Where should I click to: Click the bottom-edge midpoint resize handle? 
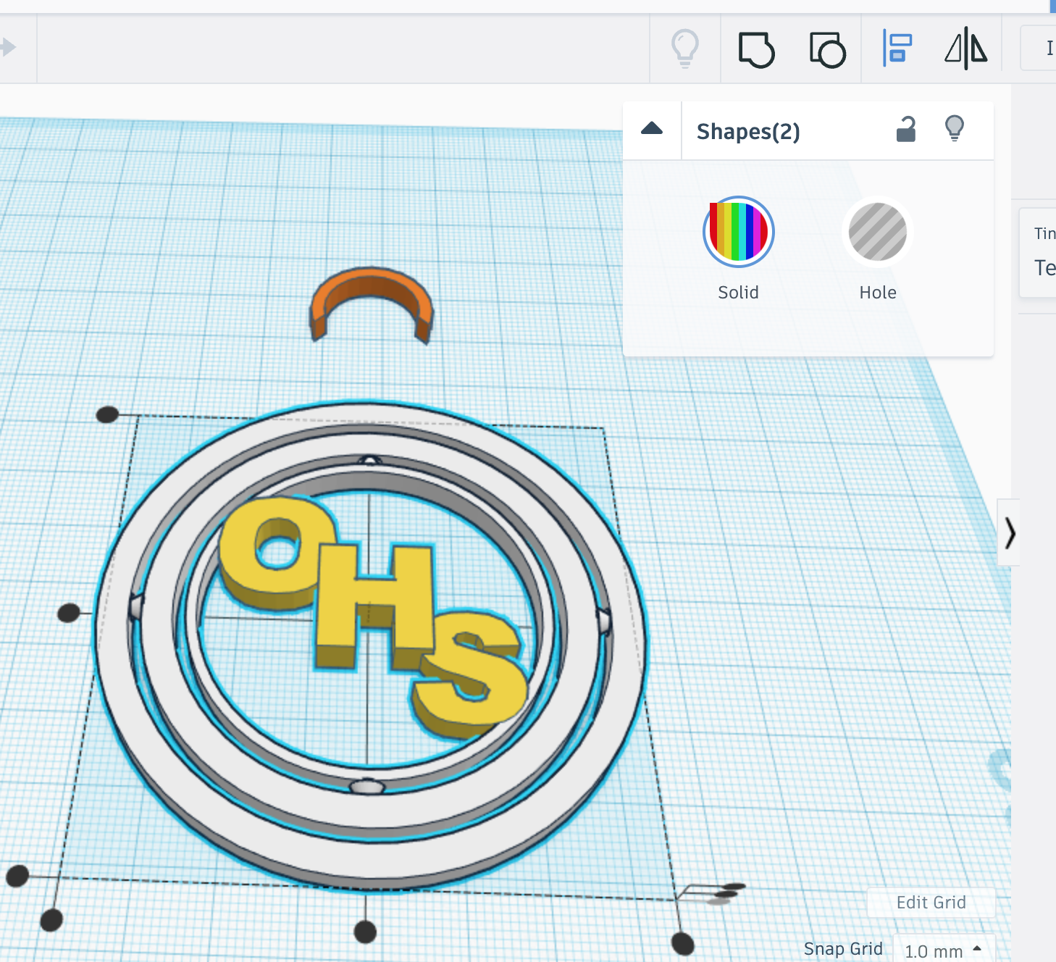point(365,932)
